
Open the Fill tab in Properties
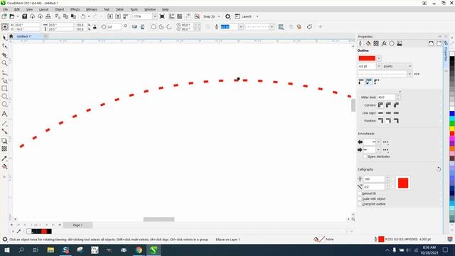point(368,43)
